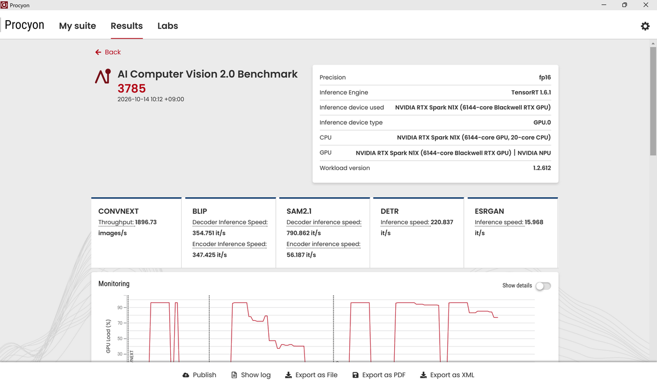The height and width of the screenshot is (387, 657).
Task: Click the DETR card heading
Action: click(390, 211)
